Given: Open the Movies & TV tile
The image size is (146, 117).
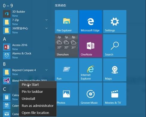Looking at the screenshot, I should click(x=115, y=94).
